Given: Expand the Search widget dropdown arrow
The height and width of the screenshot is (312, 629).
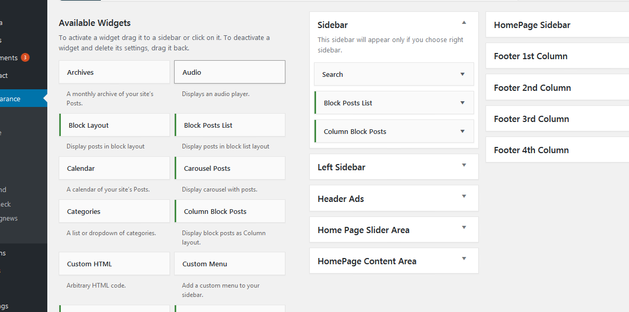Looking at the screenshot, I should [x=462, y=74].
